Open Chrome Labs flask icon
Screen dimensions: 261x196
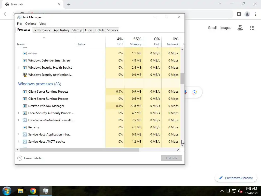click(240, 28)
